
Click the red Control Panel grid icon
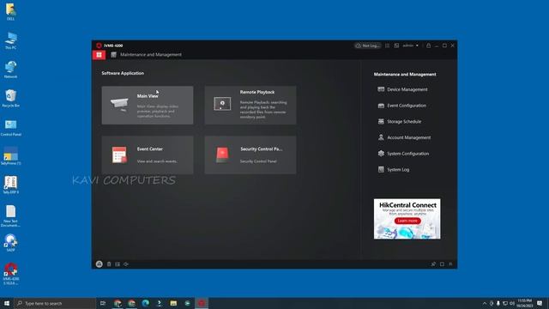coord(100,55)
